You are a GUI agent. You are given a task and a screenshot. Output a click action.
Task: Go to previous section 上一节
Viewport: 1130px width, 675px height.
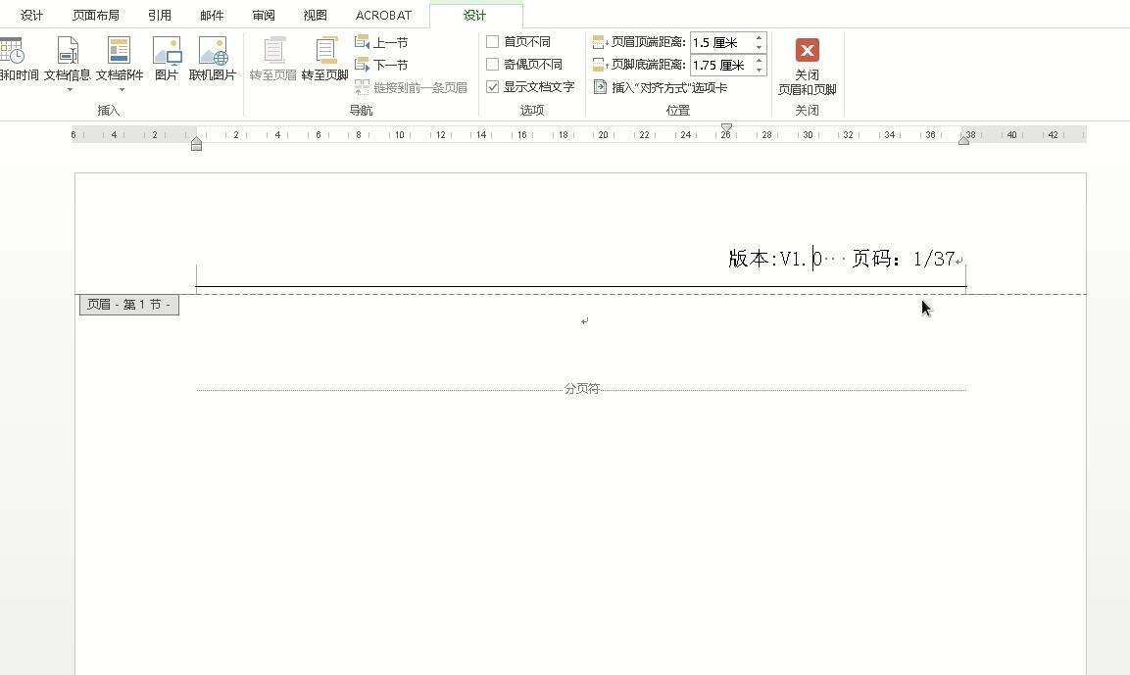tap(381, 42)
